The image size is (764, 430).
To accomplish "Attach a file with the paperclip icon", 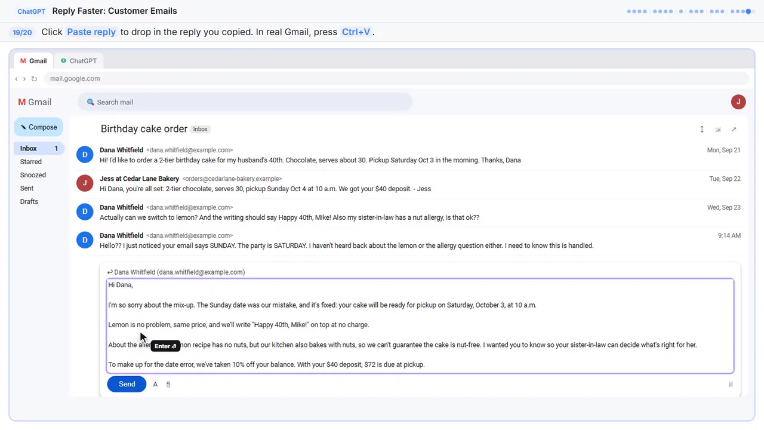I will click(x=168, y=385).
